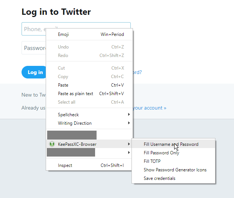Viewport: 234px width, 198px height.
Task: Click the blue Log in button
Action: coord(34,72)
